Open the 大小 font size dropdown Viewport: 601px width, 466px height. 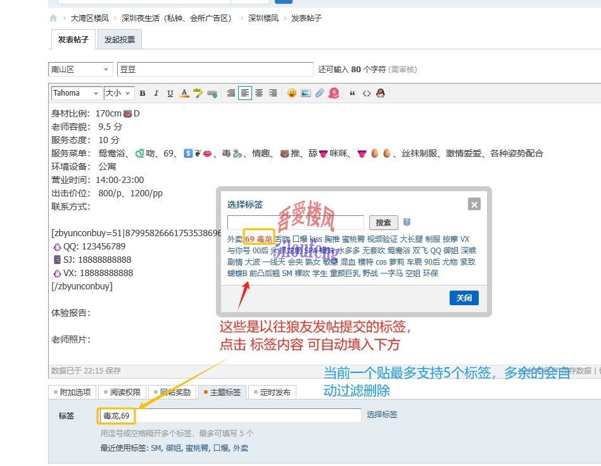pos(119,93)
